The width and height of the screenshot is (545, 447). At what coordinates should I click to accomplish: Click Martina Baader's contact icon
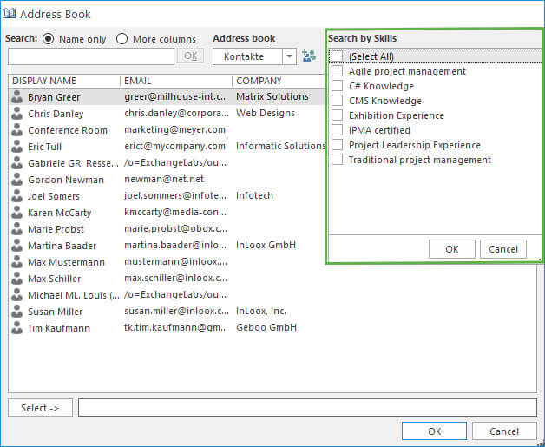point(16,246)
